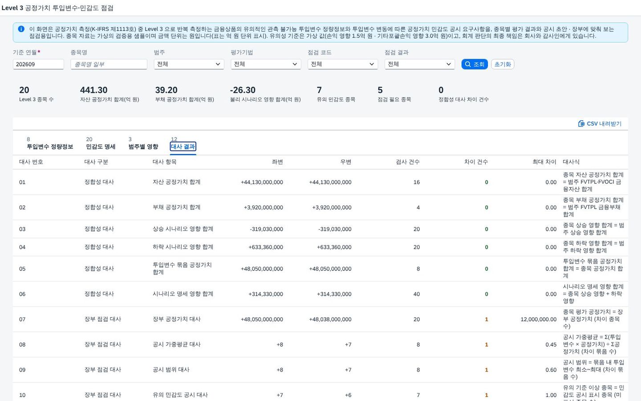Focus the 종목명 search input

(x=109, y=64)
